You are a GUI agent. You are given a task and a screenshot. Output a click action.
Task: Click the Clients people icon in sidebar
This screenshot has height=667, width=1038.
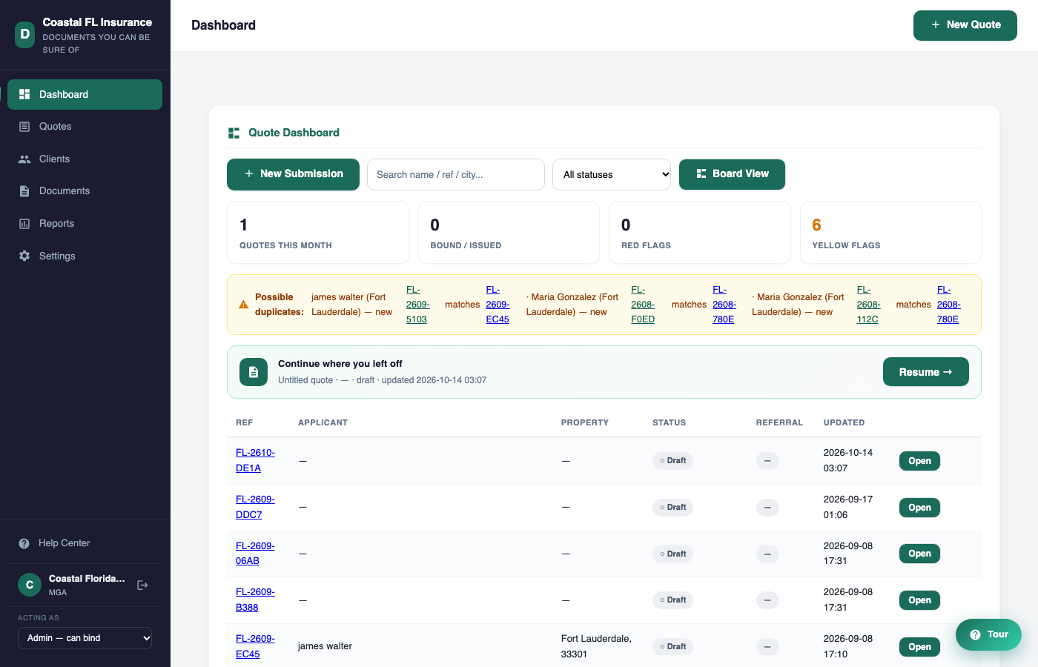pos(24,159)
